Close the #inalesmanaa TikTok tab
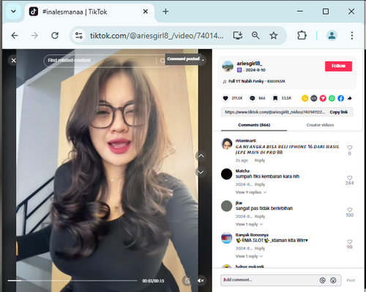The height and width of the screenshot is (292, 366). click(146, 12)
